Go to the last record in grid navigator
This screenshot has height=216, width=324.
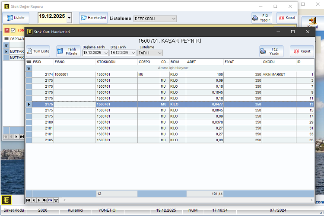coord(44,200)
